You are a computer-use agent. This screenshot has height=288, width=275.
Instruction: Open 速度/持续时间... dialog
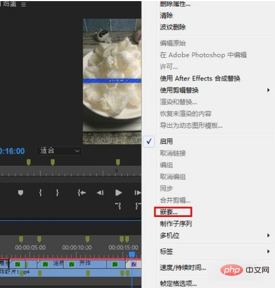[183, 268]
